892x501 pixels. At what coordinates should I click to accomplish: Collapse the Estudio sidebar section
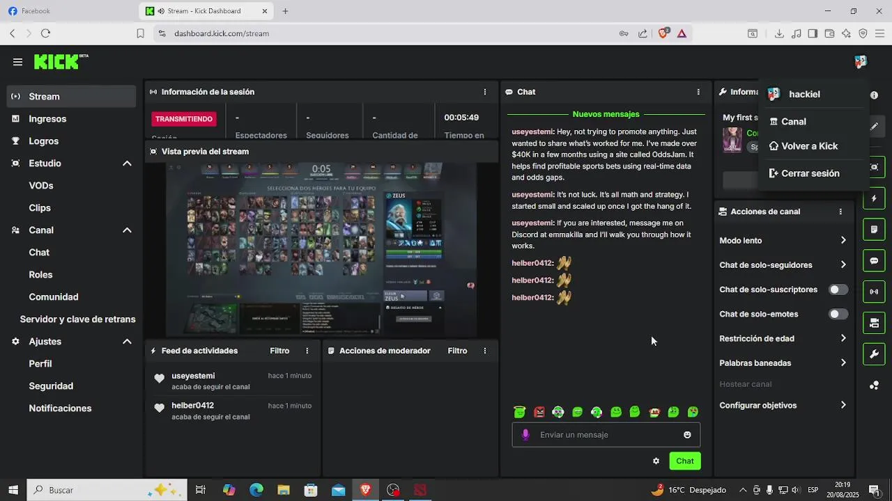pyautogui.click(x=127, y=164)
